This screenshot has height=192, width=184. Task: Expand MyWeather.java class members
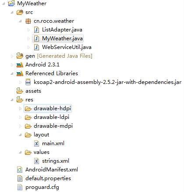pyautogui.click(x=28, y=38)
